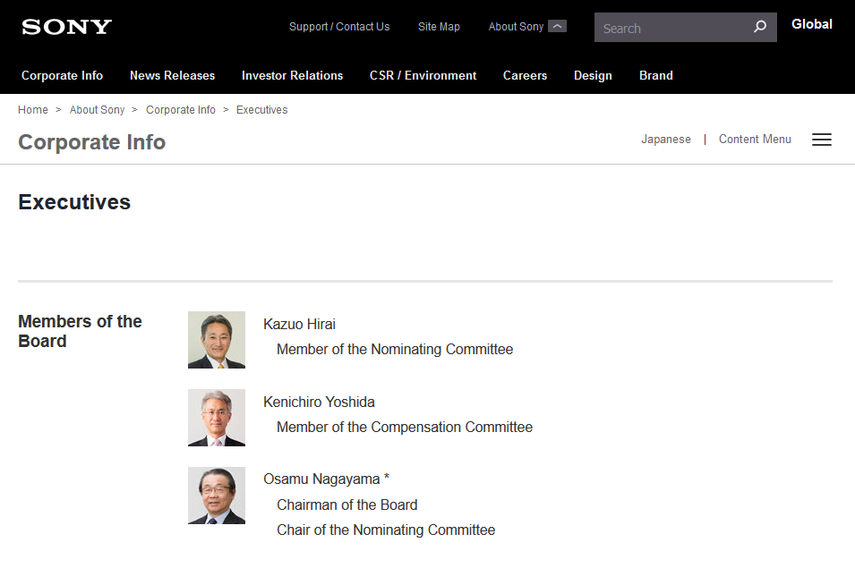The height and width of the screenshot is (568, 855).
Task: Select CSR / Environment menu item
Action: [x=423, y=76]
